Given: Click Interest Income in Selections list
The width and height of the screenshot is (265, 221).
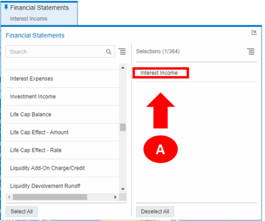Looking at the screenshot, I should point(159,73).
